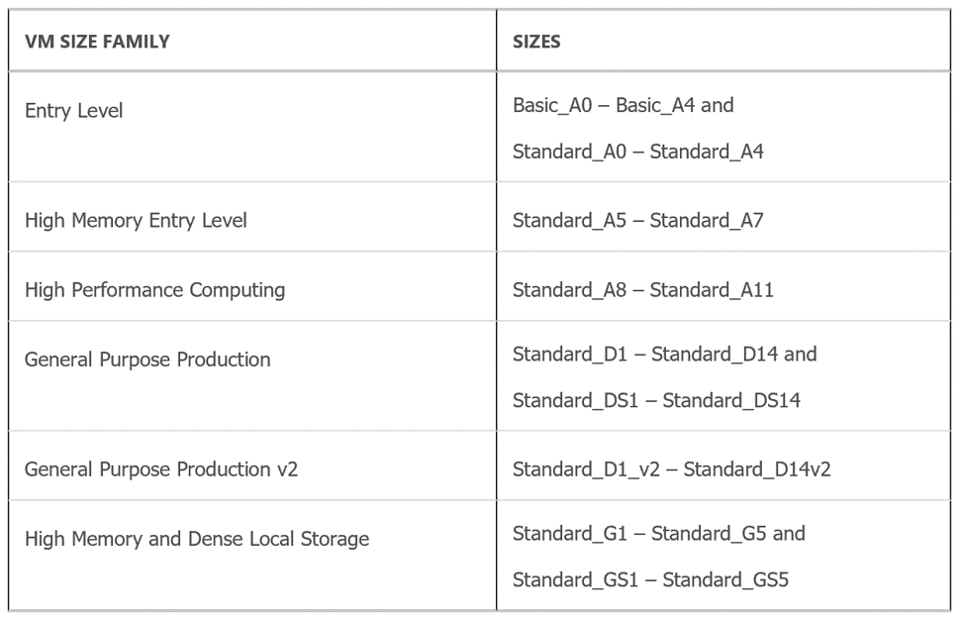The height and width of the screenshot is (620, 963).
Task: Click the VM SIZE FAMILY column header
Action: click(x=97, y=42)
